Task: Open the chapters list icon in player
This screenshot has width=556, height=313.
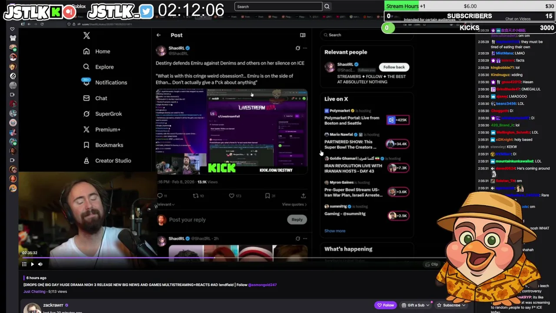Action: pyautogui.click(x=24, y=264)
